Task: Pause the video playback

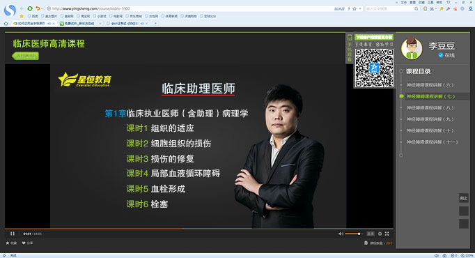Action: pos(13,234)
